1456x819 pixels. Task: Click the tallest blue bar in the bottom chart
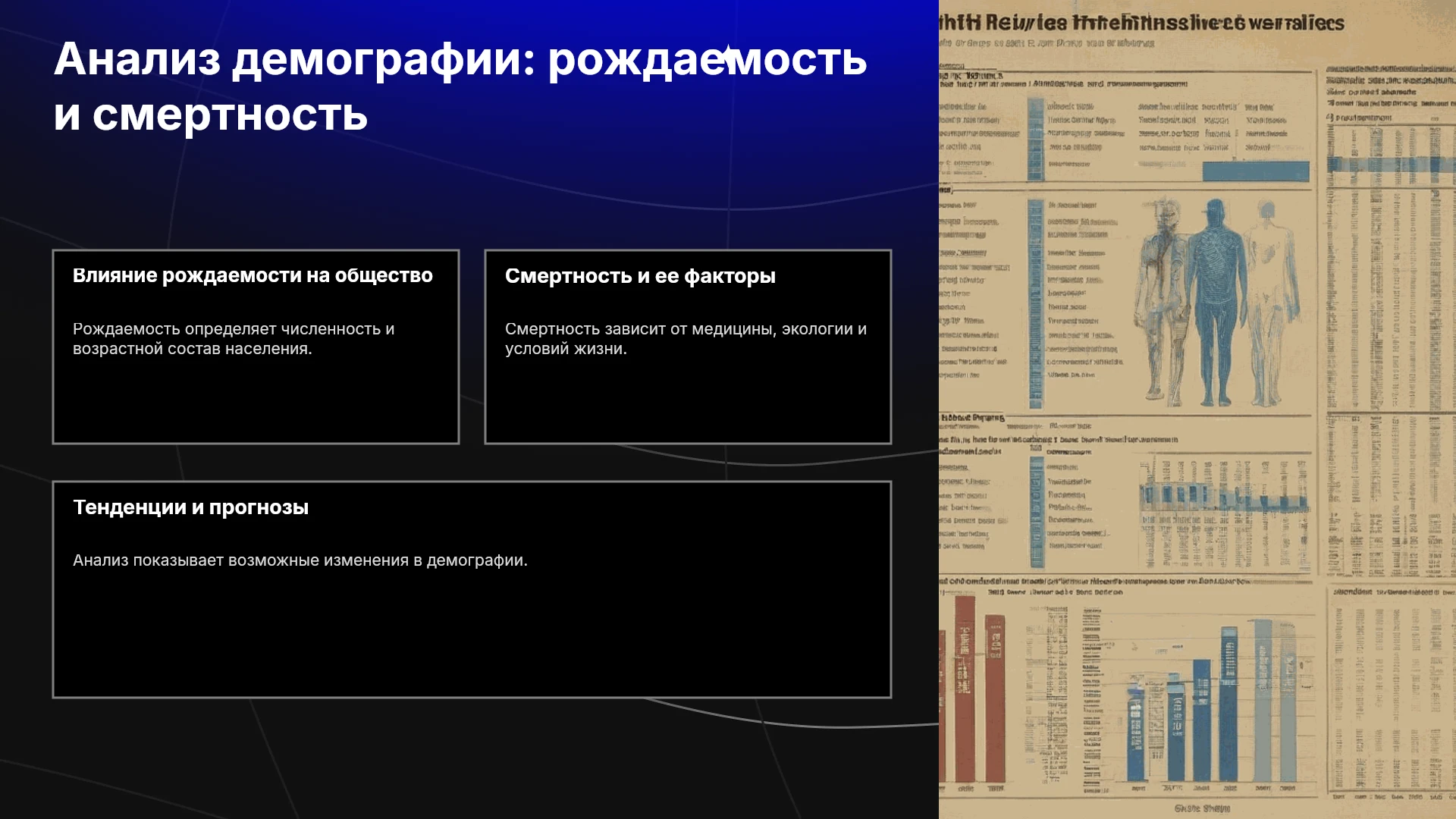point(1263,700)
